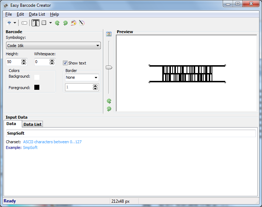
Task: Click the home reset-zoom icon beside preview
Action: click(x=109, y=34)
